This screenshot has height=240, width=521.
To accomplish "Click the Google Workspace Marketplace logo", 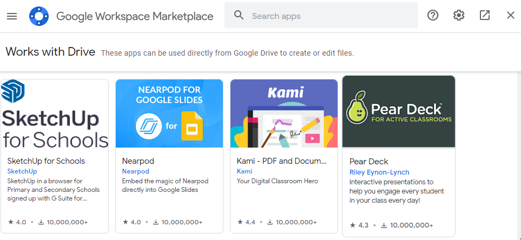I will [x=39, y=16].
